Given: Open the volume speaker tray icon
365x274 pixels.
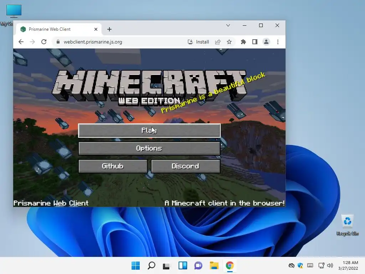Looking at the screenshot, I should click(330, 265).
